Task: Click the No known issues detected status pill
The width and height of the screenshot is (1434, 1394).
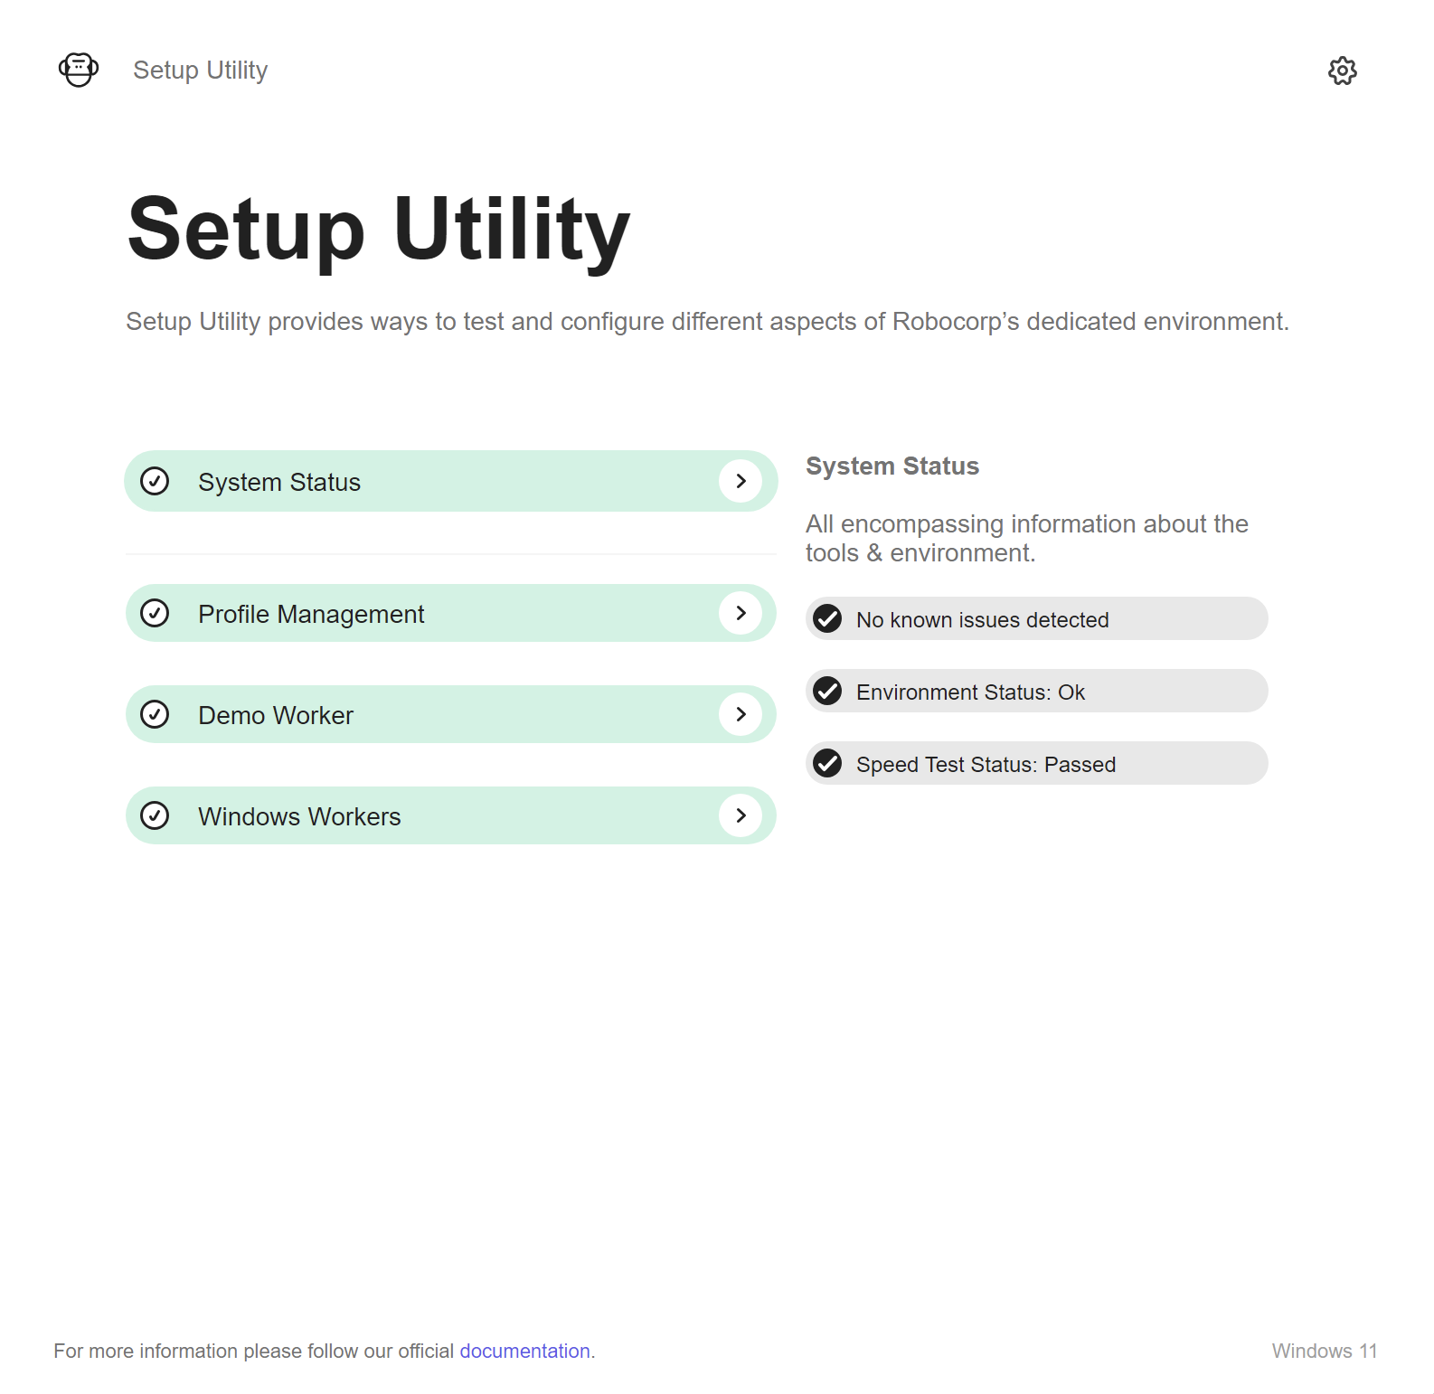Action: coord(1037,618)
